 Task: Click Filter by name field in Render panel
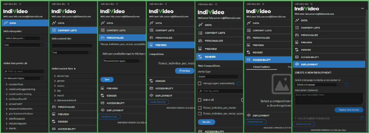click(220, 91)
